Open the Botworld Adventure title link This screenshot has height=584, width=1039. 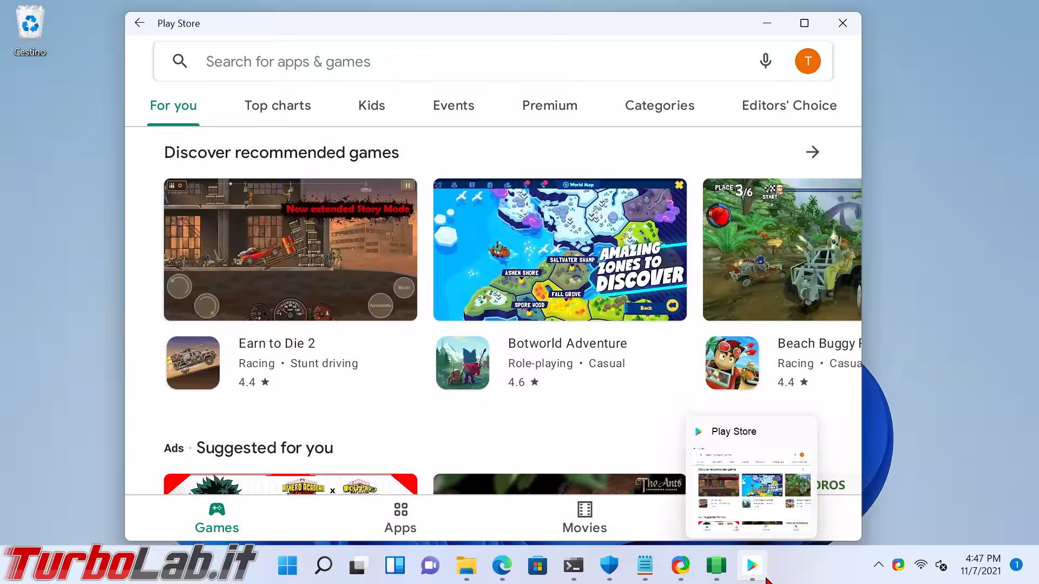coord(567,343)
